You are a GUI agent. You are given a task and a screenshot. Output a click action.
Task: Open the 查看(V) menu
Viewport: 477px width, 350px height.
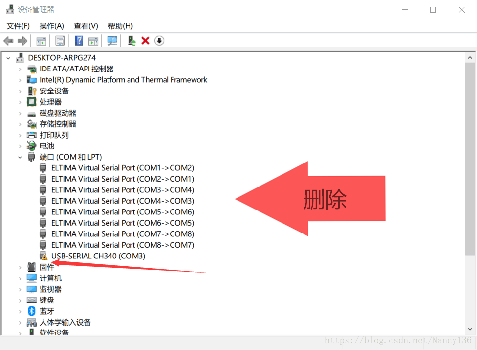coord(86,26)
